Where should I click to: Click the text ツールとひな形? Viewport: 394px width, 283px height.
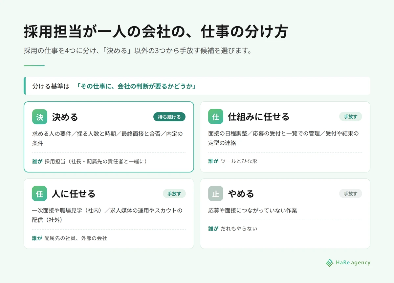pyautogui.click(x=239, y=161)
